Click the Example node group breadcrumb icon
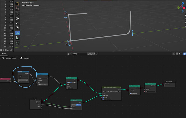This screenshot has height=118, width=186. [22, 58]
